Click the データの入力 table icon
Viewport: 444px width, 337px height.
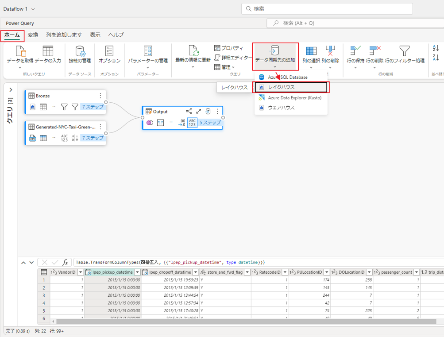48,51
